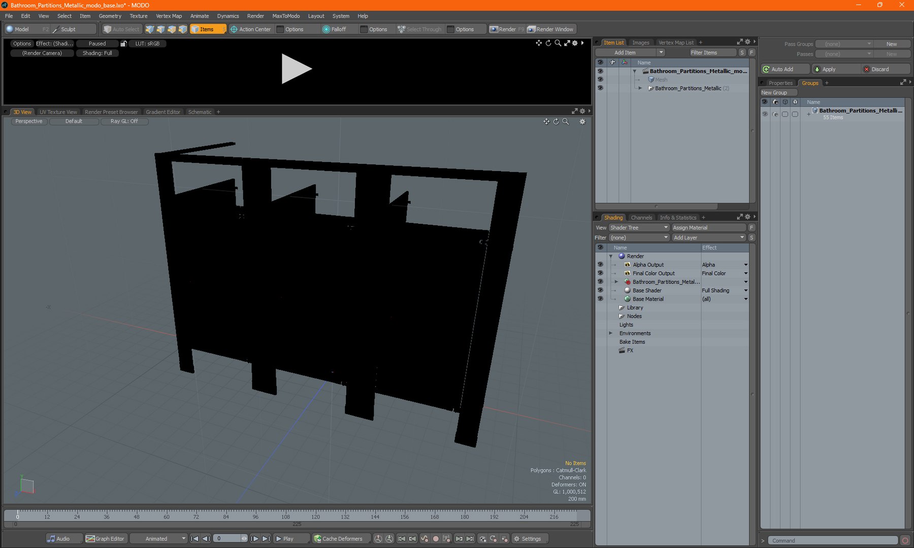Switch to the Channels tab
Screen dimensions: 914x548
641,218
